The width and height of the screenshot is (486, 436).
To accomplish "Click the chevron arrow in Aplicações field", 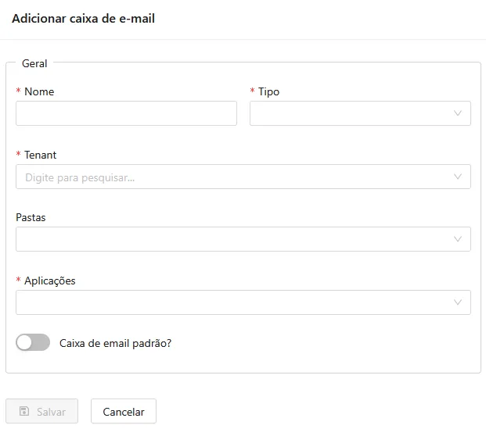I will point(458,302).
